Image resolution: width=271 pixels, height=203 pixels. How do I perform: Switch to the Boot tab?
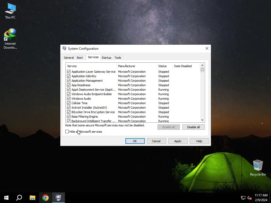tap(80, 58)
